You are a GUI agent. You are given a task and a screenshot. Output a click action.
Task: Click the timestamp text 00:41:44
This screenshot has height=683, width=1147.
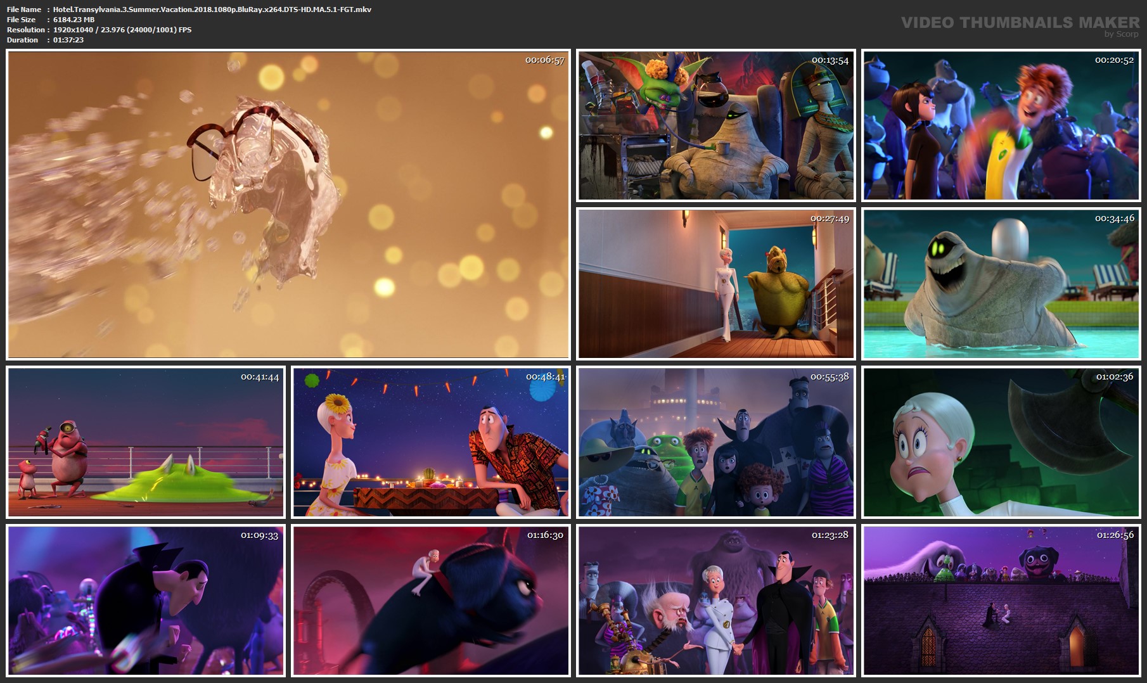(260, 377)
